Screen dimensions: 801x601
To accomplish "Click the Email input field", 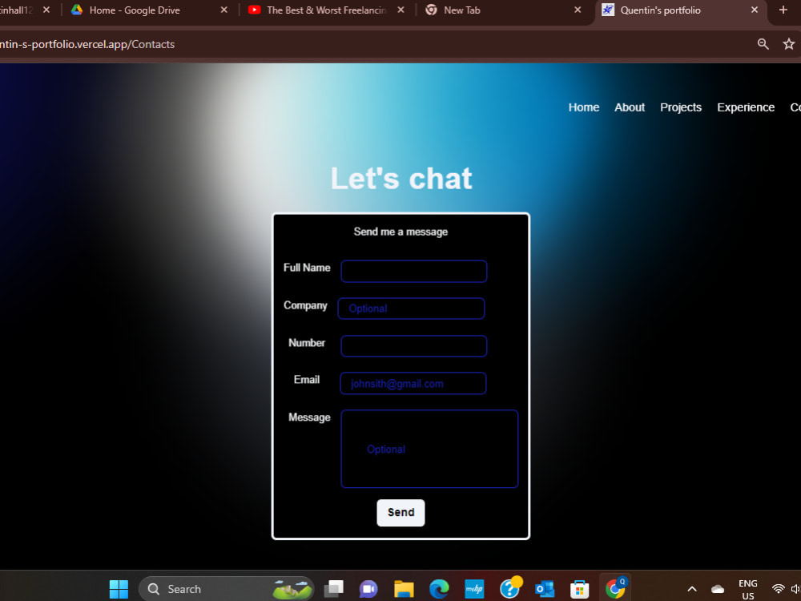I will coord(413,383).
